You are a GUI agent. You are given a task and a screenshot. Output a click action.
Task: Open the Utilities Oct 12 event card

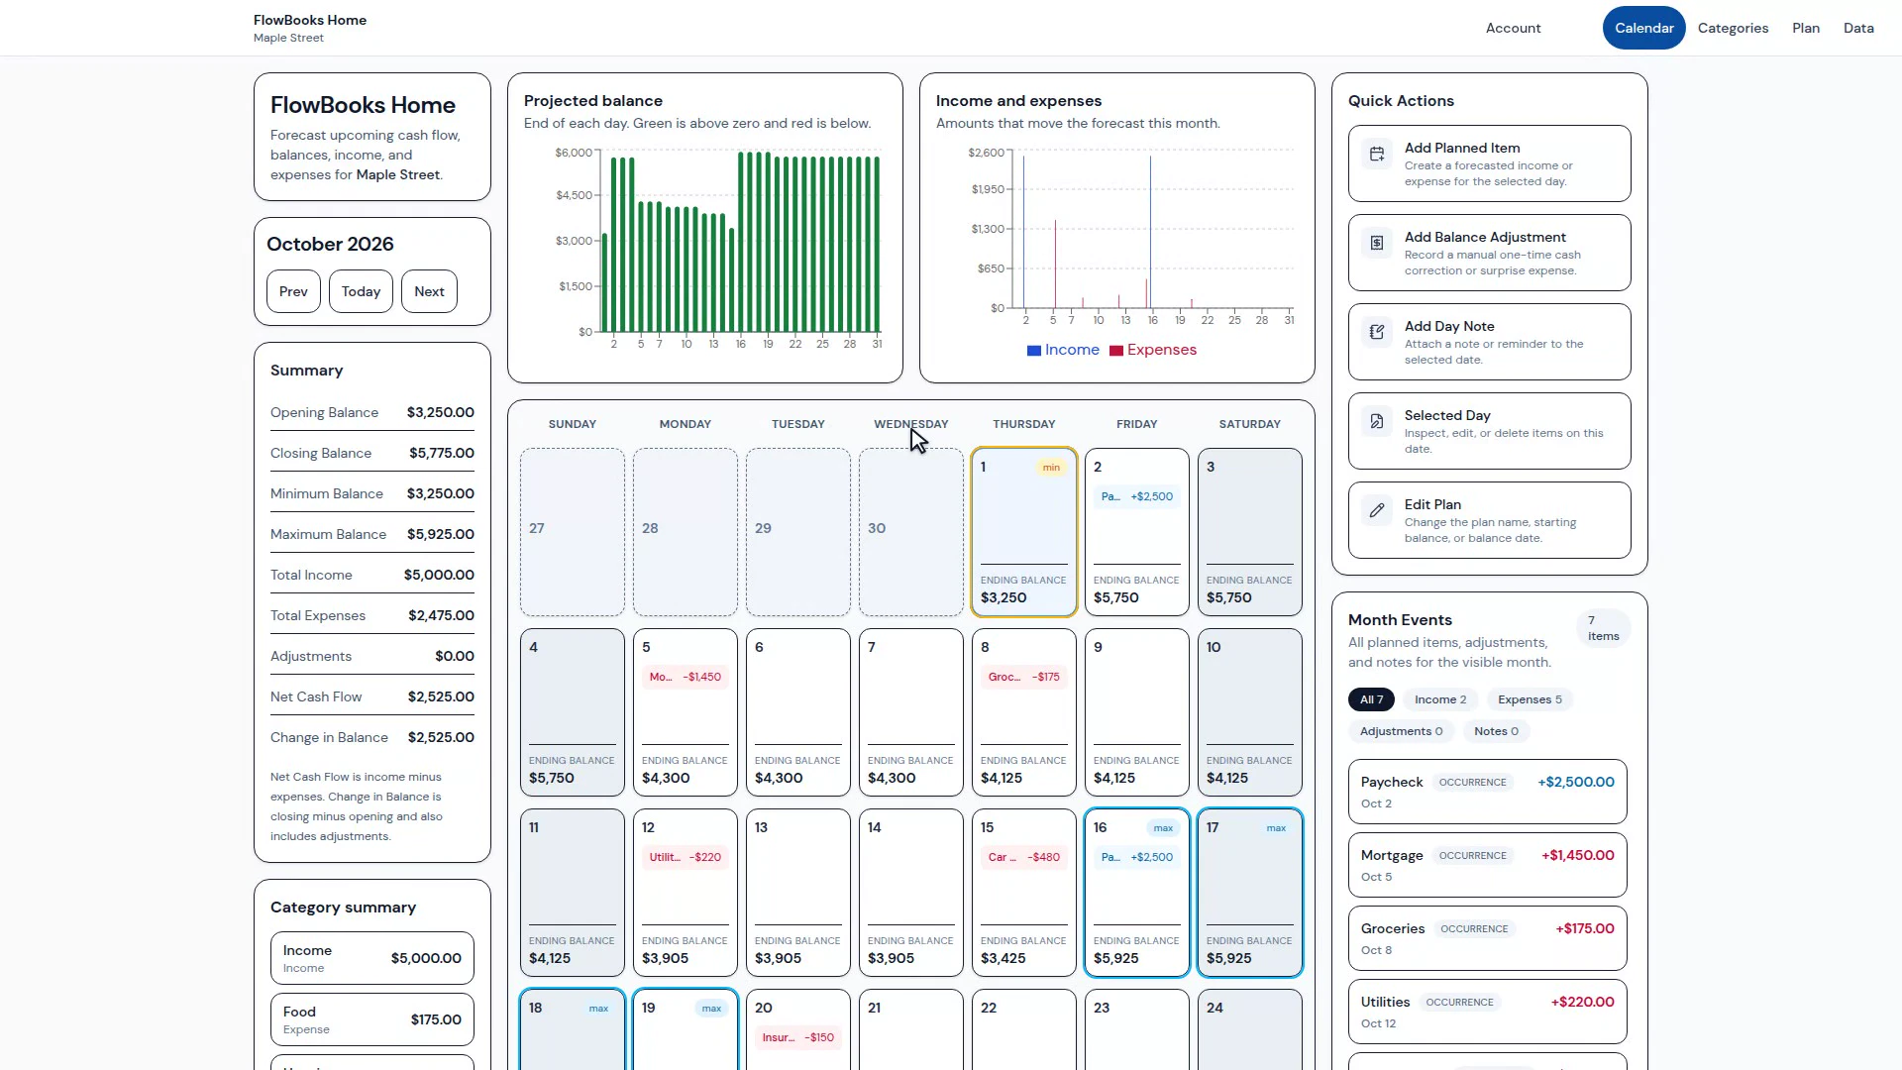point(1487,1012)
